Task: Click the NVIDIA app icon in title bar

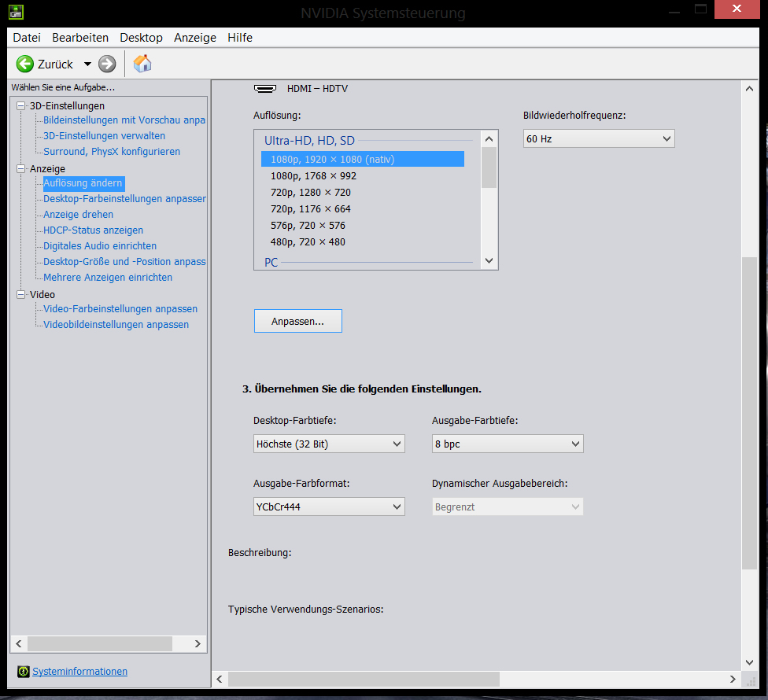Action: click(17, 12)
